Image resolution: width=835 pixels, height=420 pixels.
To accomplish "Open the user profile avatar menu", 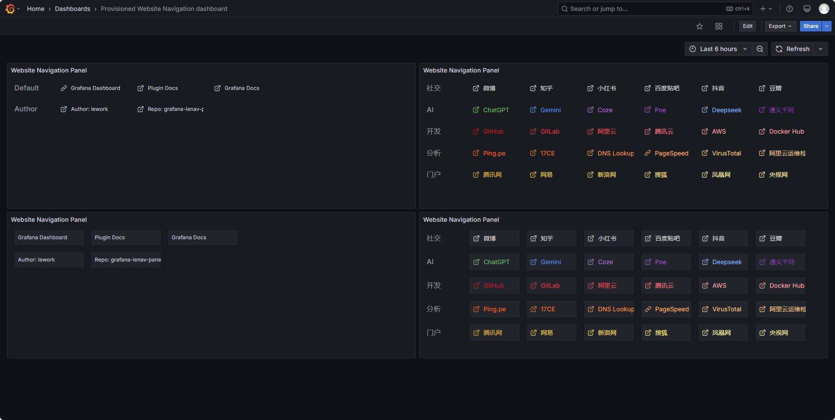I will click(824, 8).
